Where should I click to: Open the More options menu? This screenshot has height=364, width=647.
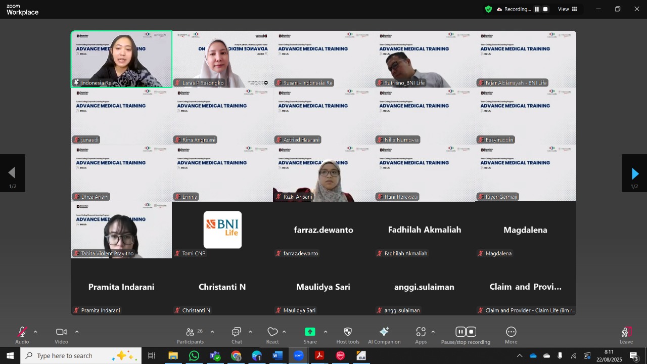click(x=511, y=335)
